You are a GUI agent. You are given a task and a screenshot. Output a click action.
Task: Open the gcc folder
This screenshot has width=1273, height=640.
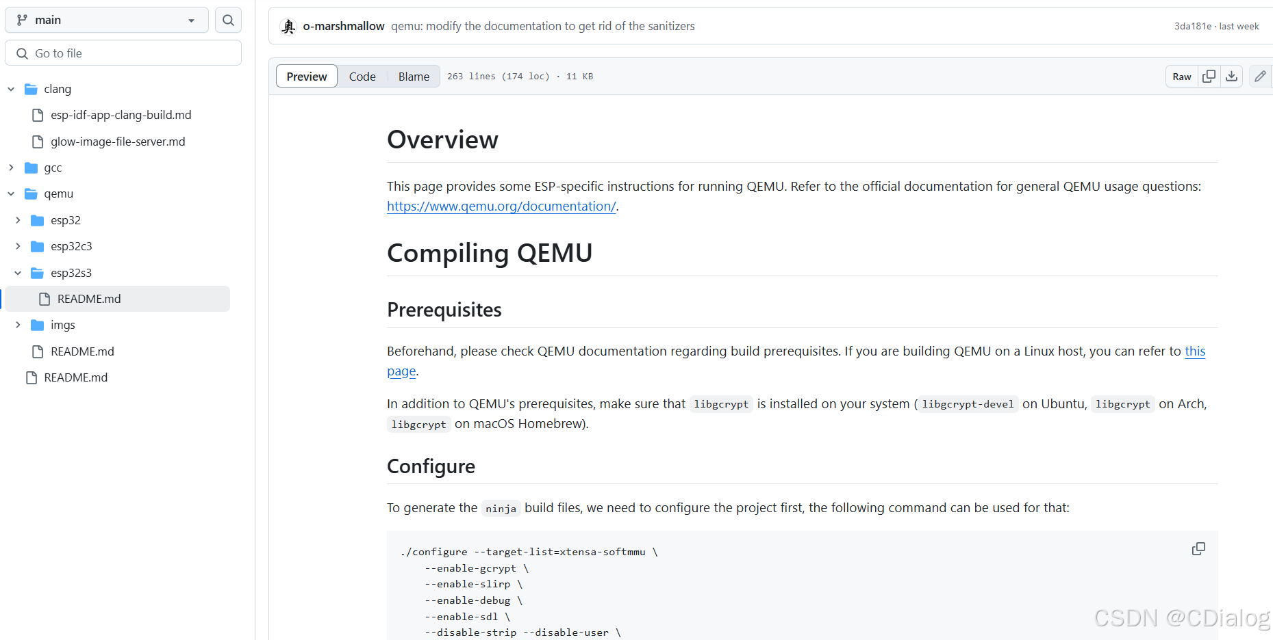(x=53, y=168)
